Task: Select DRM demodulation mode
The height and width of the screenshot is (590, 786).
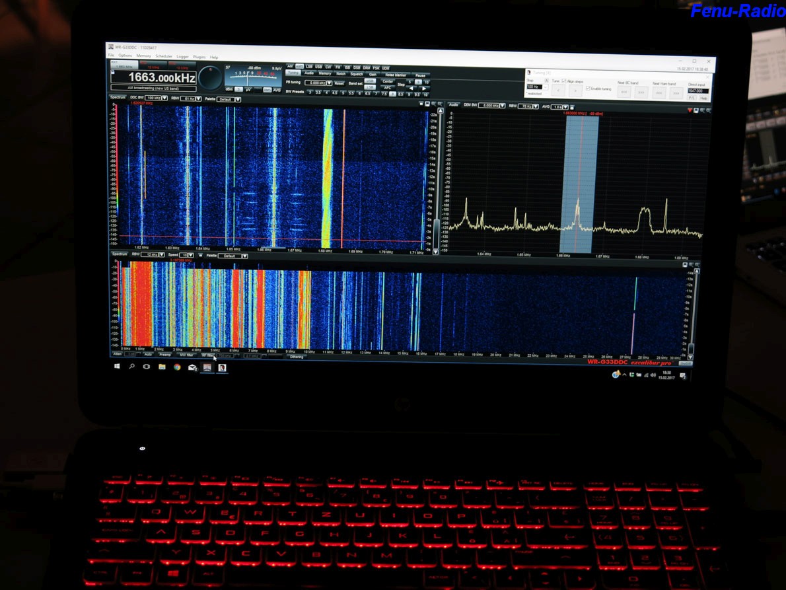Action: pyautogui.click(x=367, y=67)
